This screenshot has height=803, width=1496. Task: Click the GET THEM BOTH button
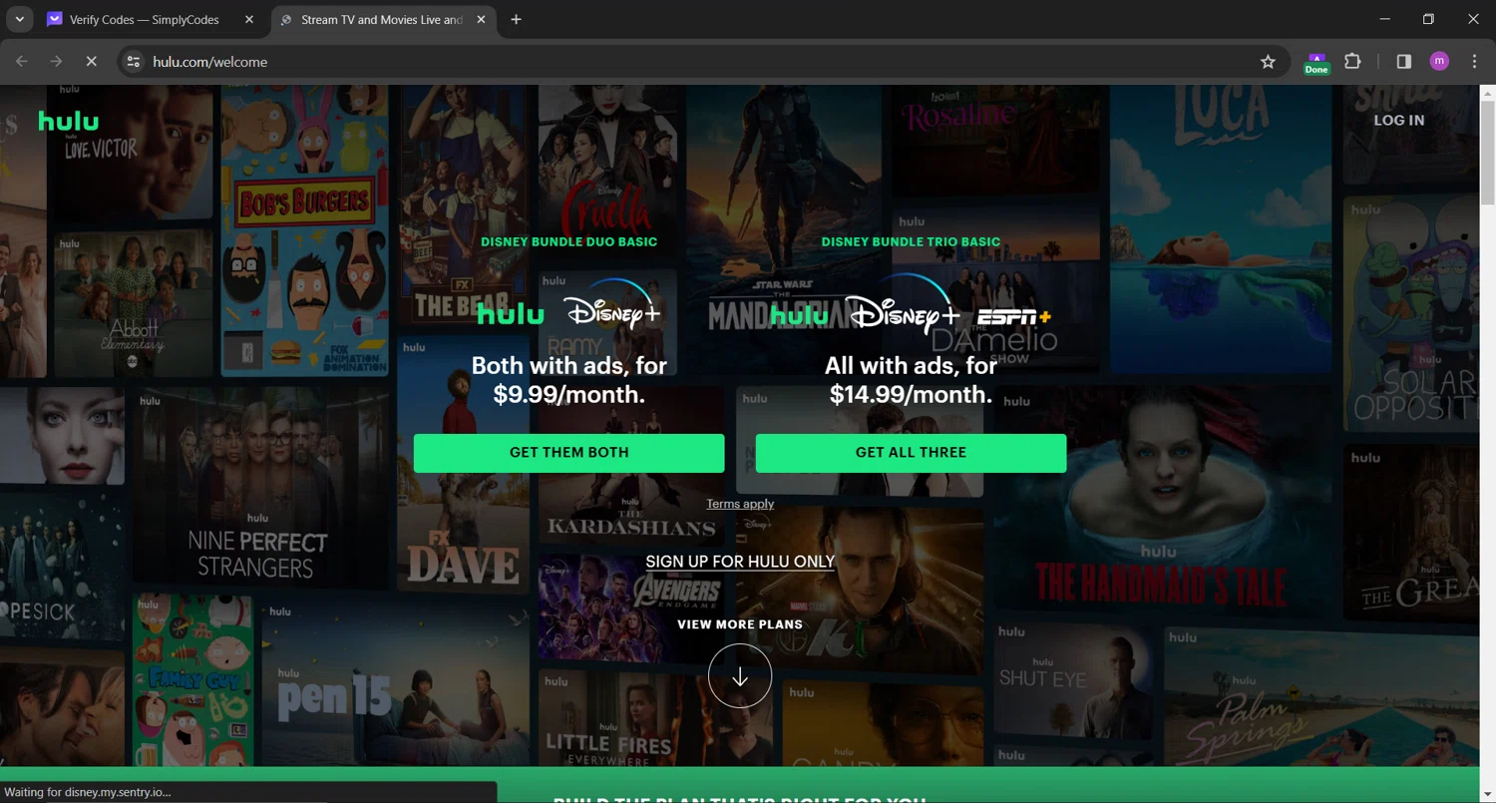point(568,453)
